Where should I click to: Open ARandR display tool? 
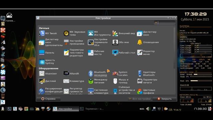click(x=71, y=74)
